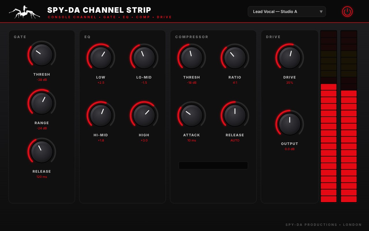Click the Gate RANGE knob
369x231 pixels.
point(42,103)
